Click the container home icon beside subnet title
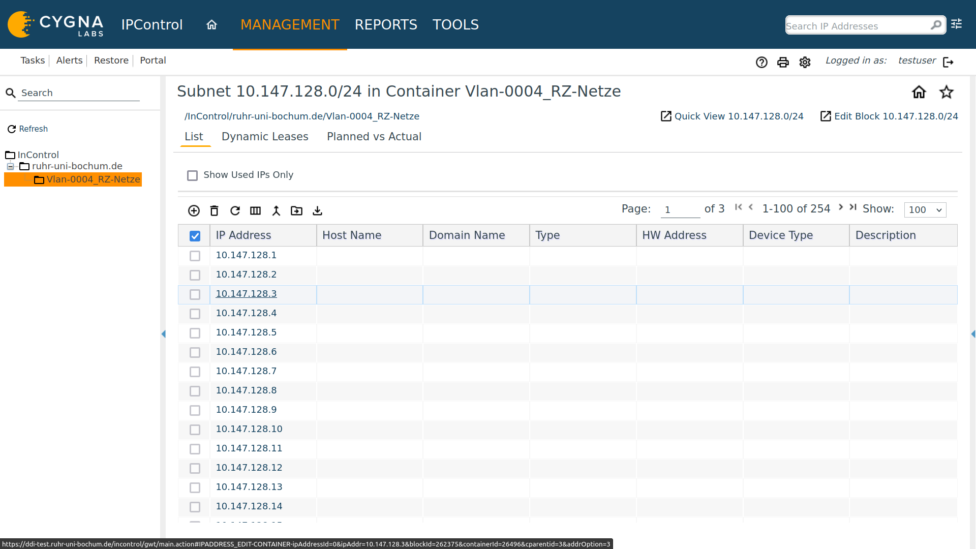 tap(919, 92)
